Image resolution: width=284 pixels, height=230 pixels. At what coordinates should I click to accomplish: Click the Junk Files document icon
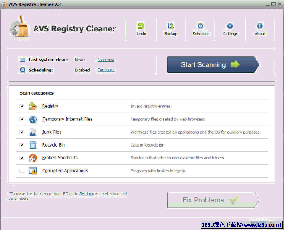(x=33, y=132)
